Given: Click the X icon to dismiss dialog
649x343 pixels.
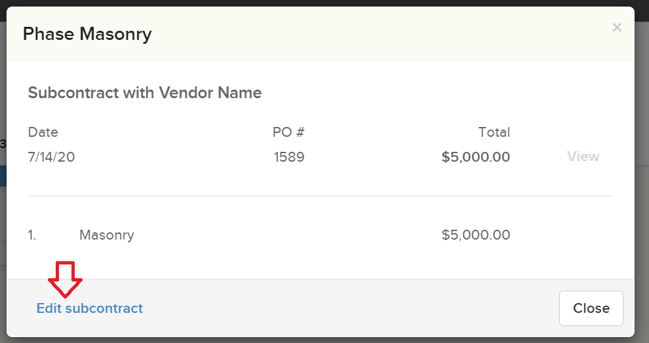Looking at the screenshot, I should (x=616, y=27).
